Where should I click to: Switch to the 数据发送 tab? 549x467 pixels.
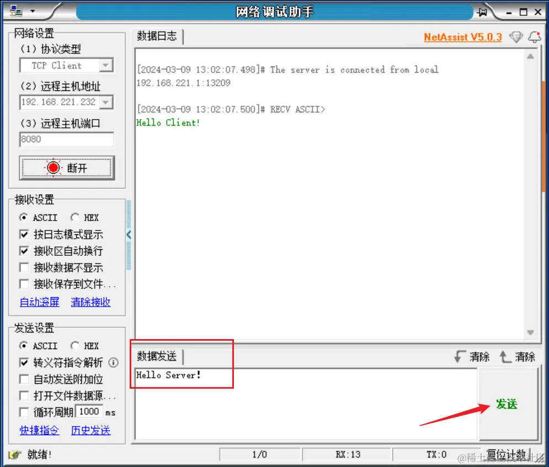[x=157, y=357]
